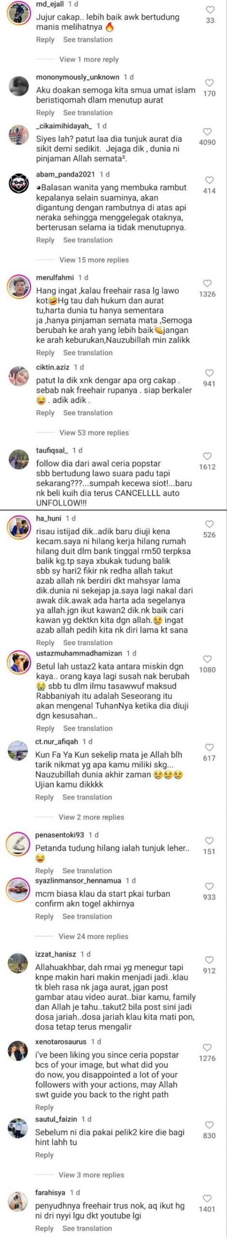This screenshot has height=1237, width=227.
Task: See translation of ct.nur_afiqah's comment
Action: pos(87,797)
